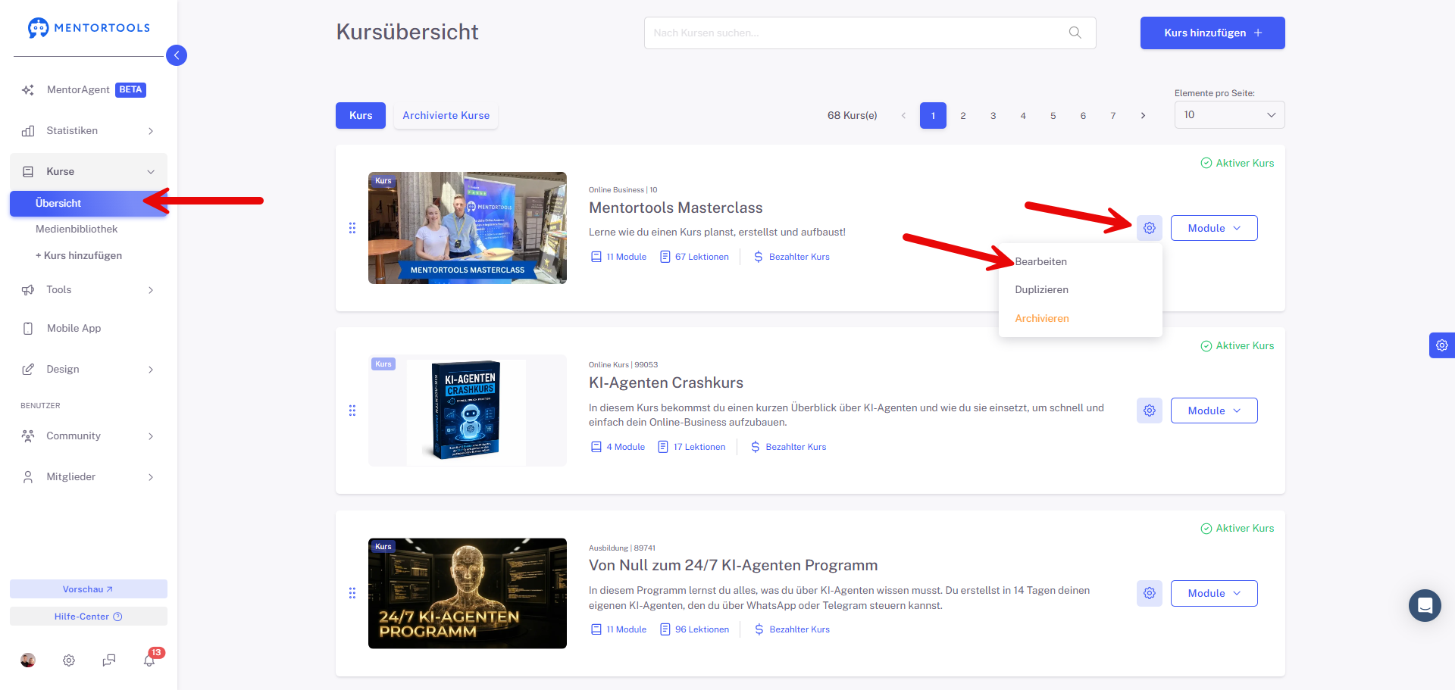Focus the 'Nach Kursen suchen' search field

870,33
